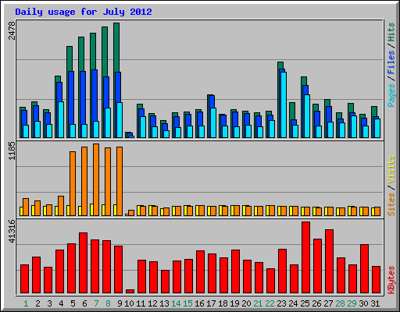This screenshot has height=312, width=400.
Task: Click day 23 on the x-axis
Action: [281, 303]
